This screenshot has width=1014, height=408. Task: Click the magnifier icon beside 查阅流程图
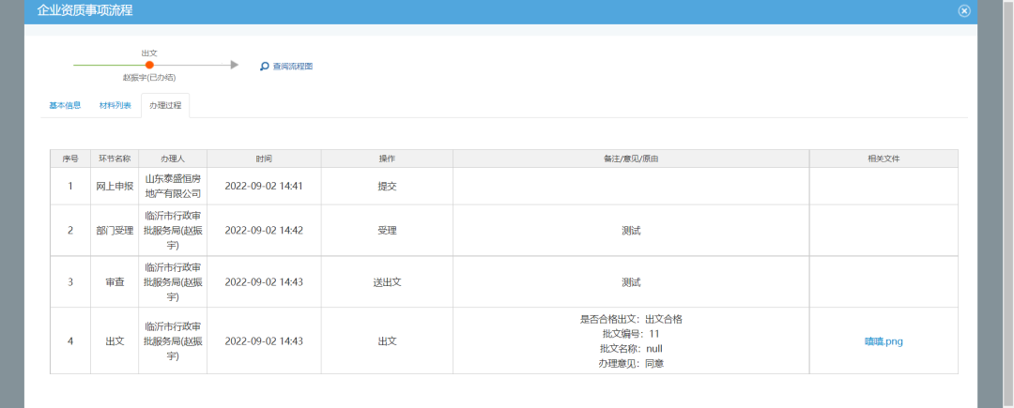[x=265, y=67]
